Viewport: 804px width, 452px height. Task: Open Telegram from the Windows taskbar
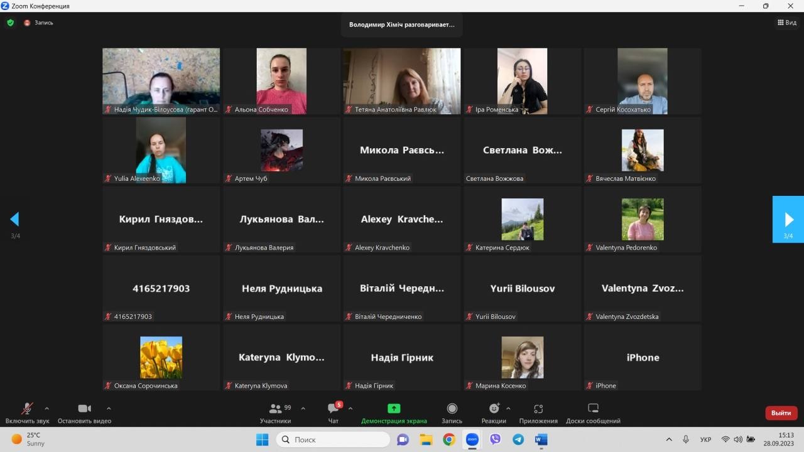(x=518, y=439)
